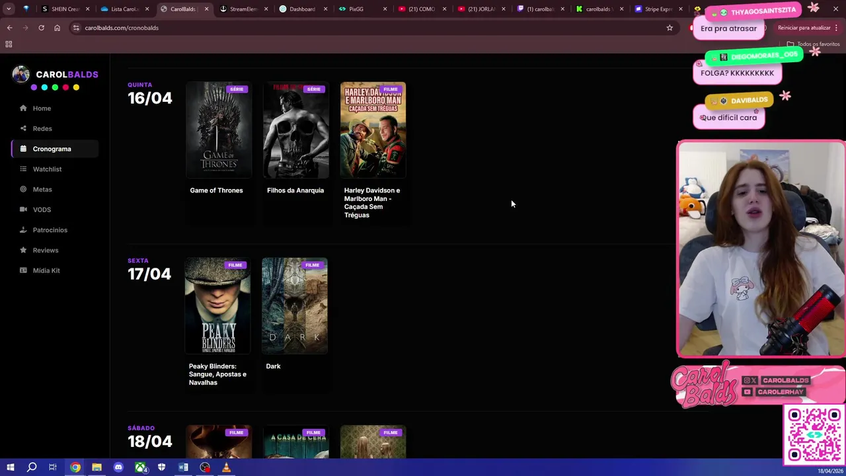Go back with the browser arrow

pyautogui.click(x=9, y=28)
